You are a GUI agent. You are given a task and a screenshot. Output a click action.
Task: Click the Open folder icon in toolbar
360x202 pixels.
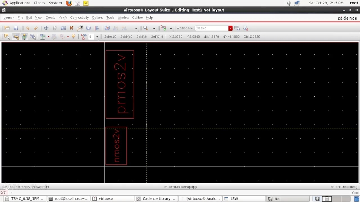click(7, 28)
